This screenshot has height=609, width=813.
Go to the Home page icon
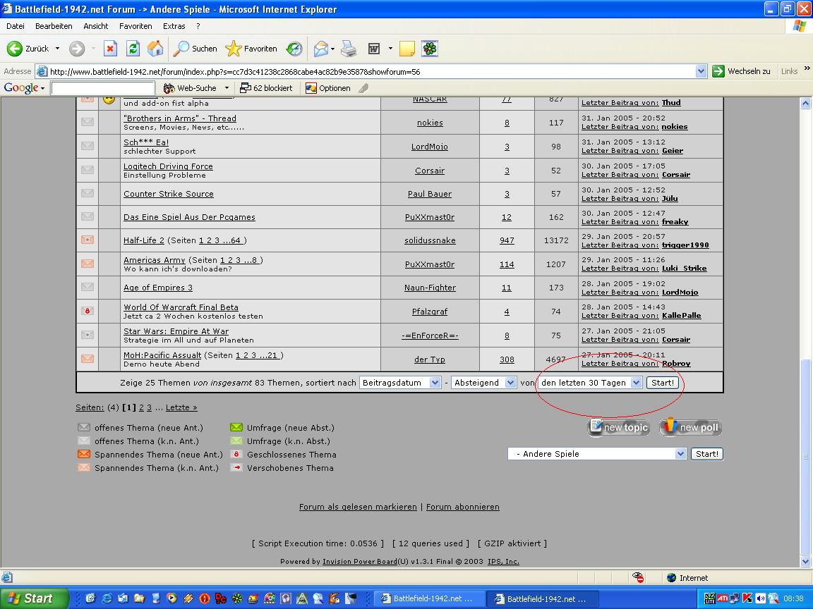(155, 49)
